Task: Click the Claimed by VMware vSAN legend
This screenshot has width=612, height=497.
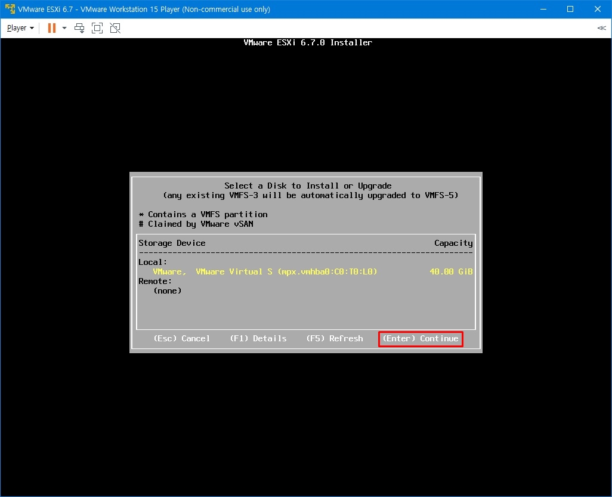Action: (x=196, y=224)
